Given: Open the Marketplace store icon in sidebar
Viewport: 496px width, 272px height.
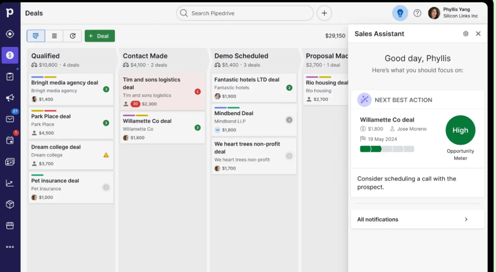Looking at the screenshot, I should click(x=10, y=226).
